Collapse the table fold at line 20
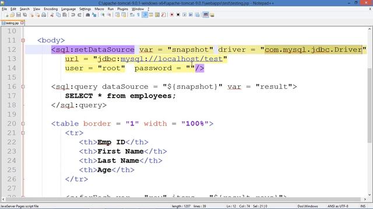 (23, 124)
